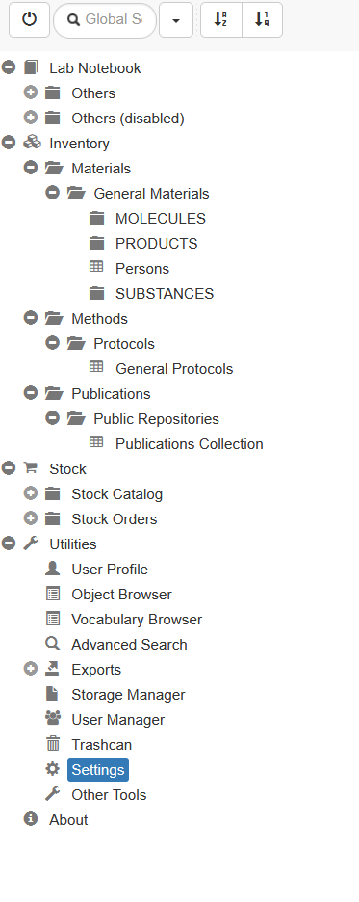Click the power logout icon button
The height and width of the screenshot is (902, 359).
coord(29,19)
